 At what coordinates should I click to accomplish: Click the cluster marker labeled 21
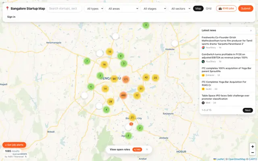click(132, 118)
